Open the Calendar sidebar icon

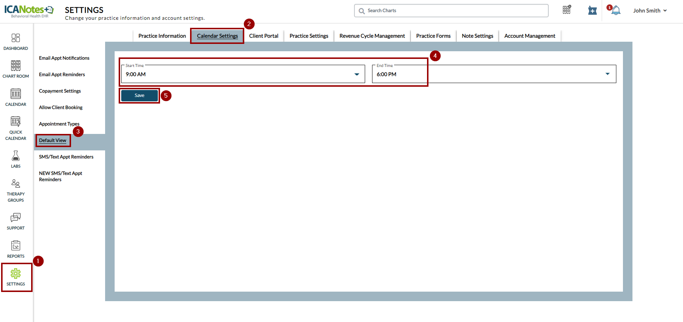point(16,94)
